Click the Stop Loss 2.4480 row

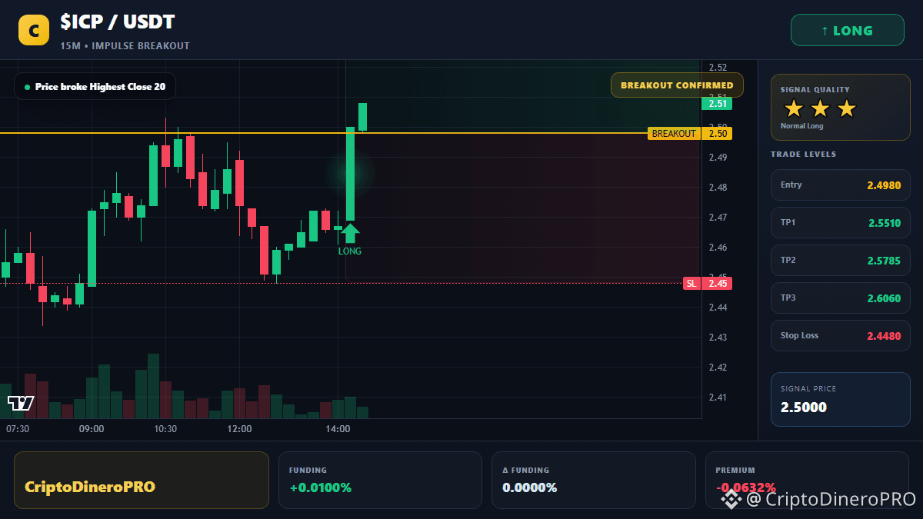coord(841,335)
